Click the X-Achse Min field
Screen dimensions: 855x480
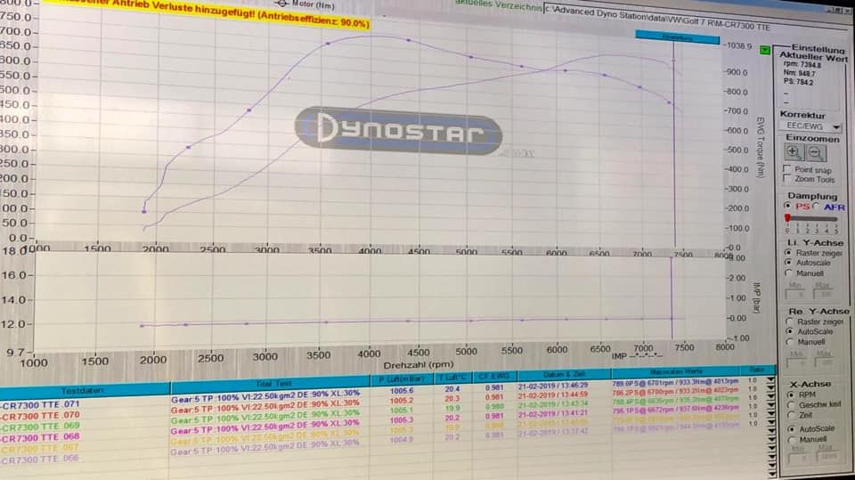point(800,458)
